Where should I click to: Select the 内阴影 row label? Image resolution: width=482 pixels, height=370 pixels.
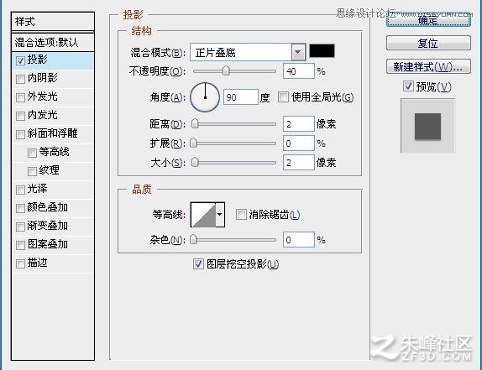coord(43,78)
